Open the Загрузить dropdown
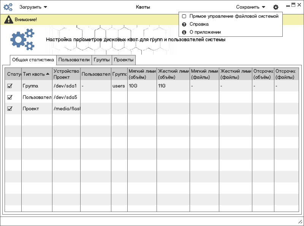The height and width of the screenshot is (226, 304). 33,7
